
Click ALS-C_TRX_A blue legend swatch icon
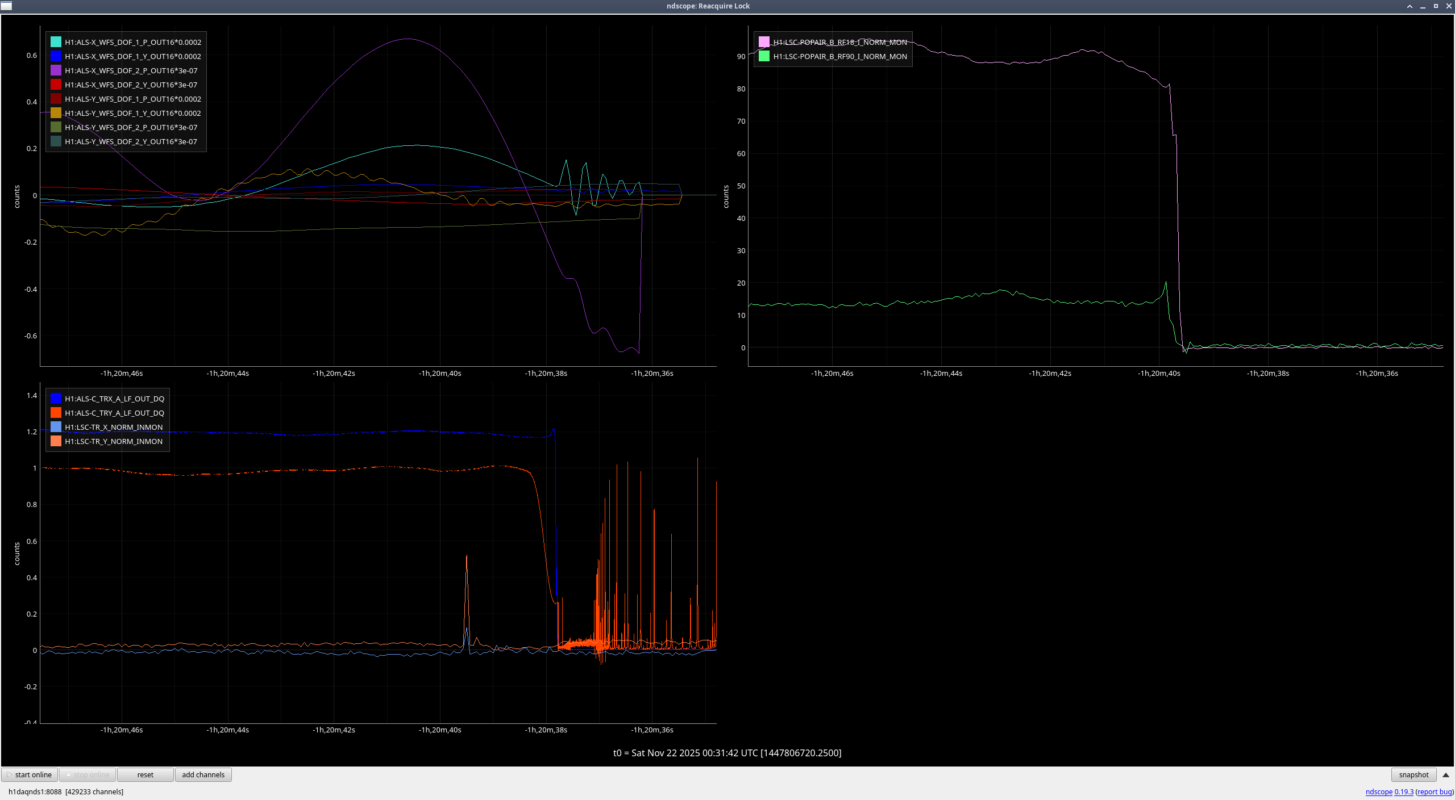click(x=56, y=399)
